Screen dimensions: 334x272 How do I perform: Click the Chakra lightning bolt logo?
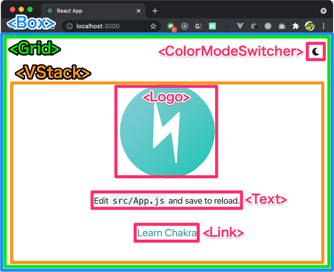pyautogui.click(x=167, y=131)
